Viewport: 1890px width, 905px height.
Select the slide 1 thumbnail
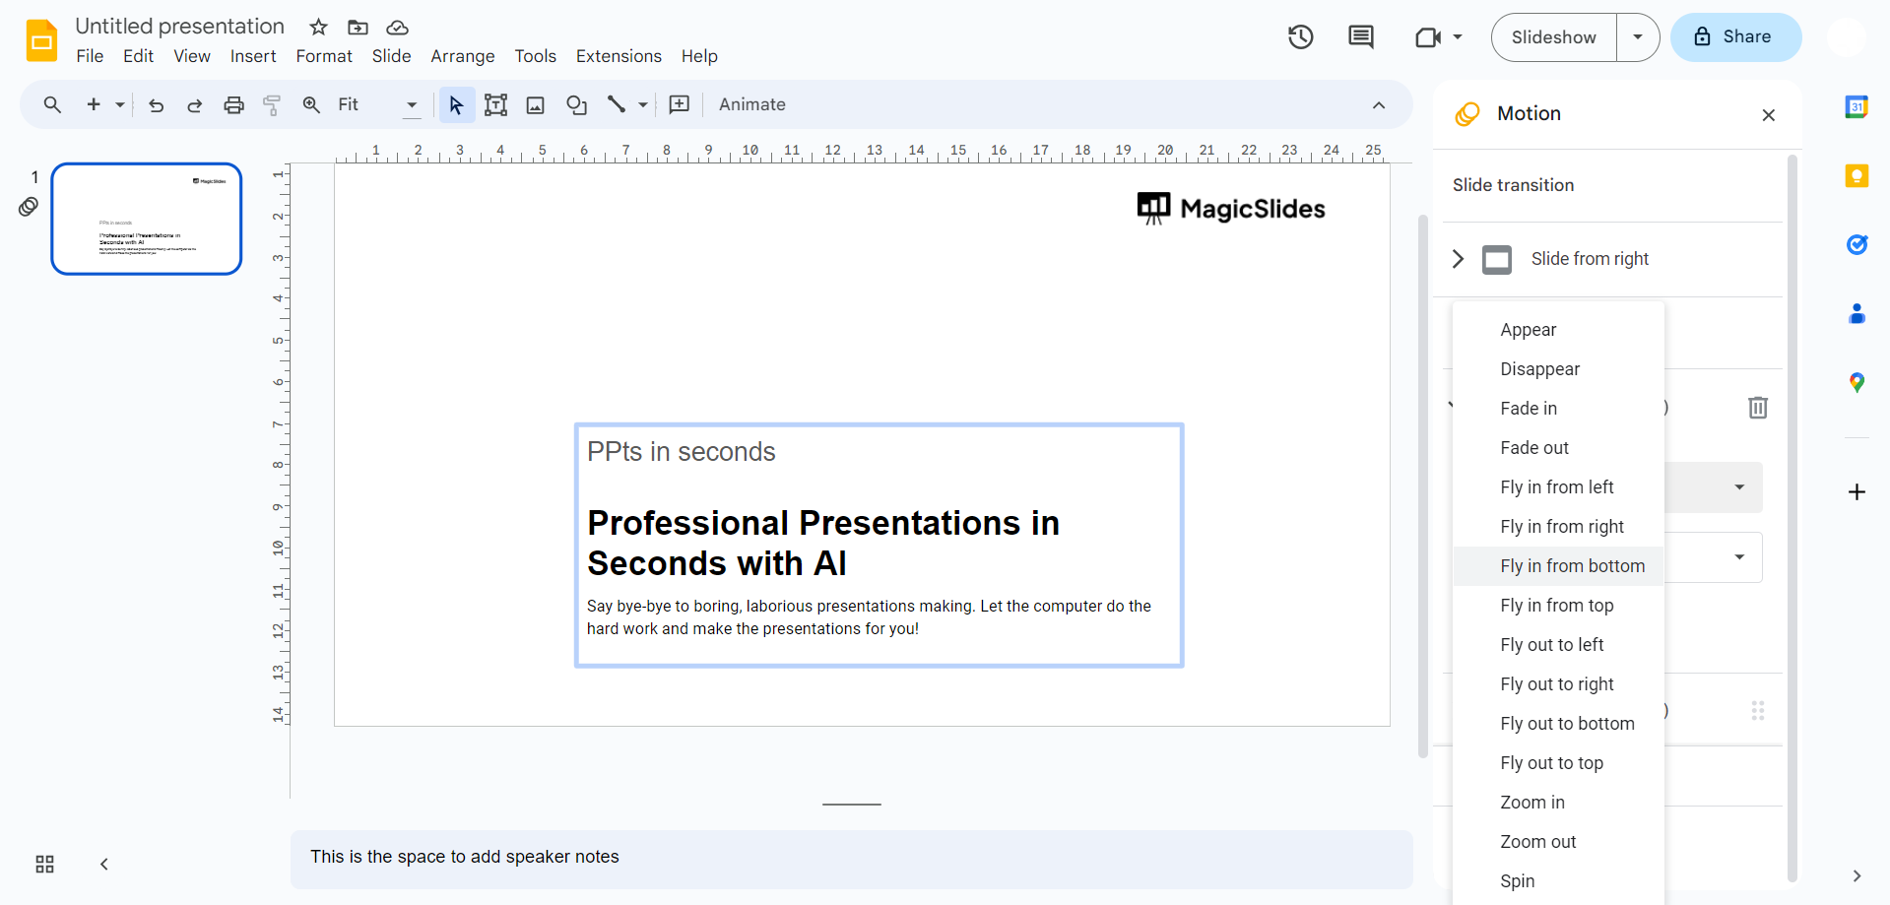click(147, 219)
